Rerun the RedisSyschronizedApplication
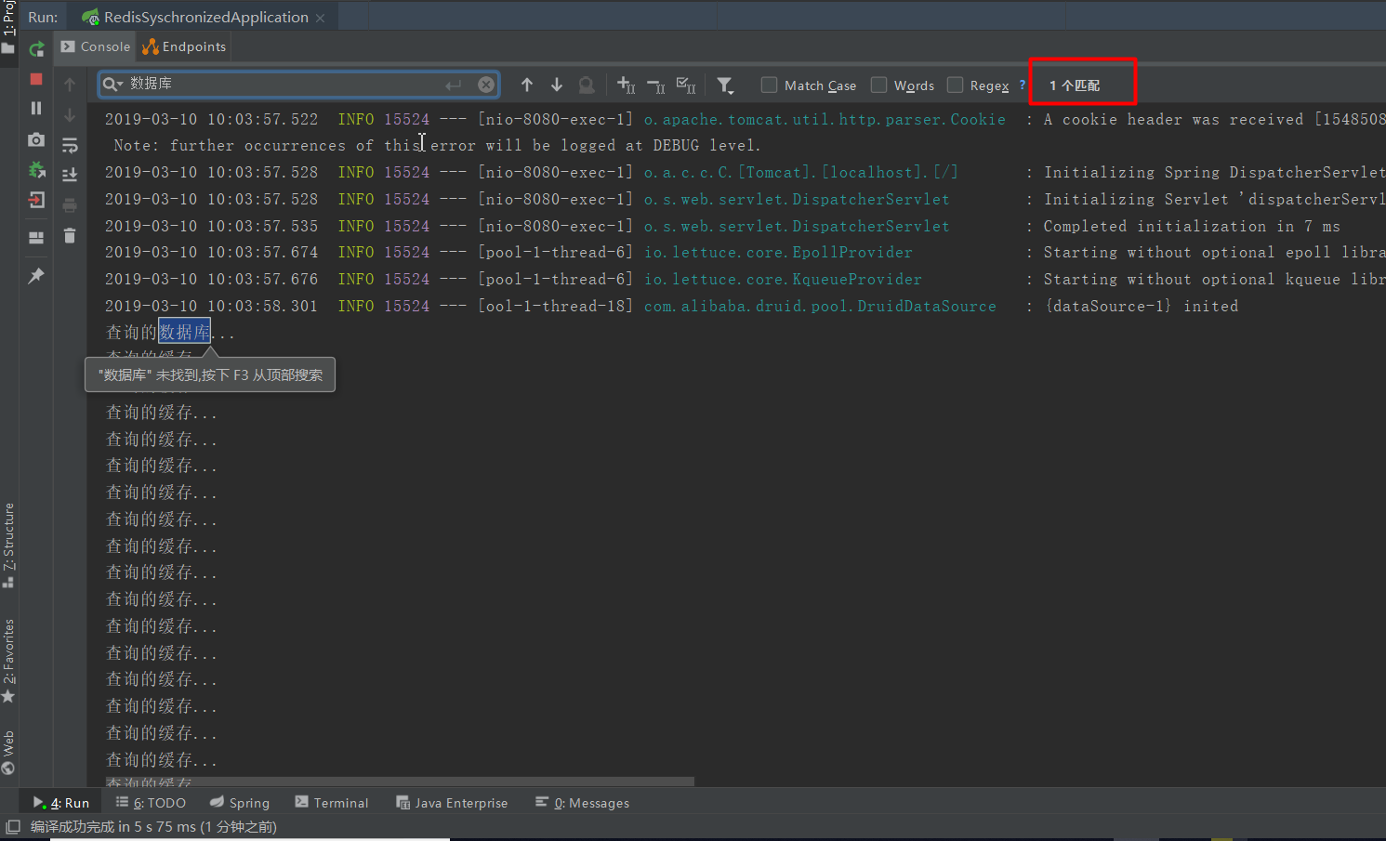This screenshot has height=841, width=1386. pos(36,49)
